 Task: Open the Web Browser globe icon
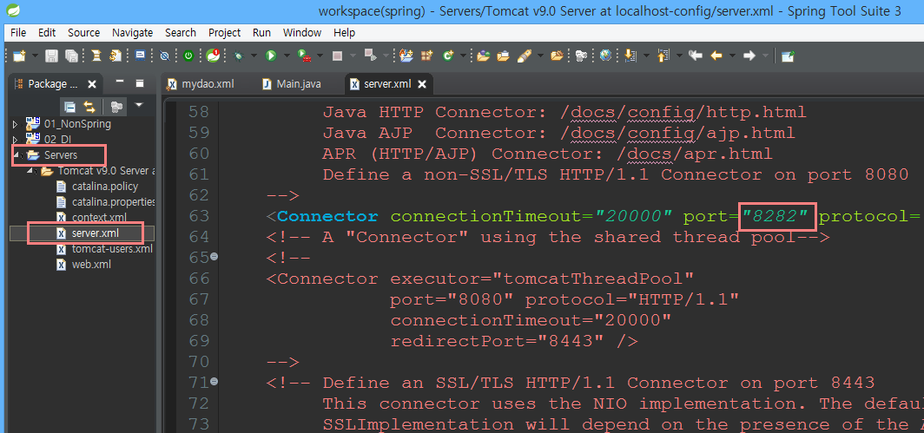[605, 56]
